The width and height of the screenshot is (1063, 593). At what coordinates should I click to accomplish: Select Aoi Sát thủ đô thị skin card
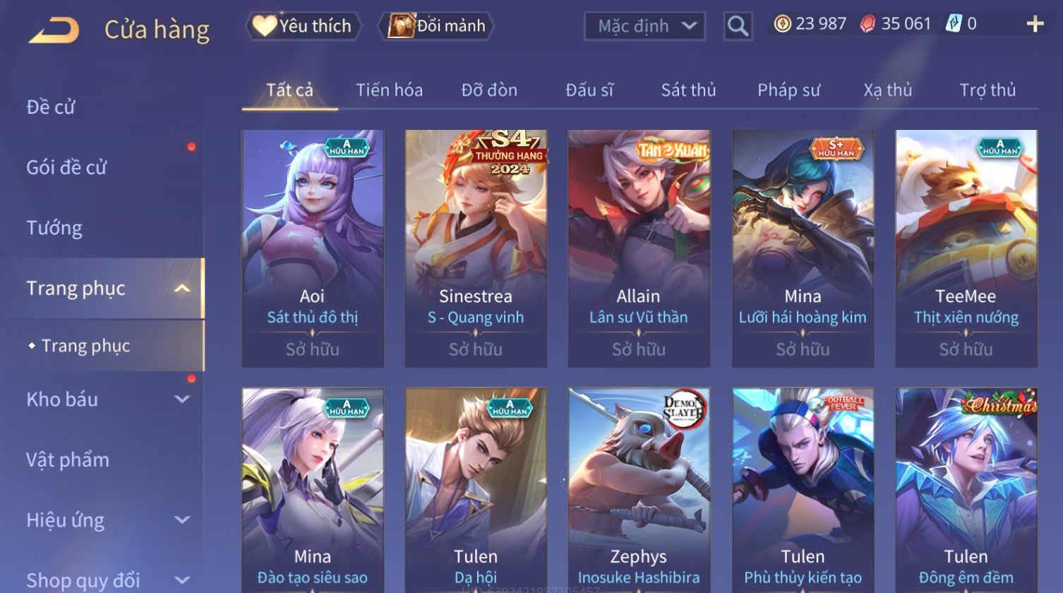pyautogui.click(x=313, y=248)
